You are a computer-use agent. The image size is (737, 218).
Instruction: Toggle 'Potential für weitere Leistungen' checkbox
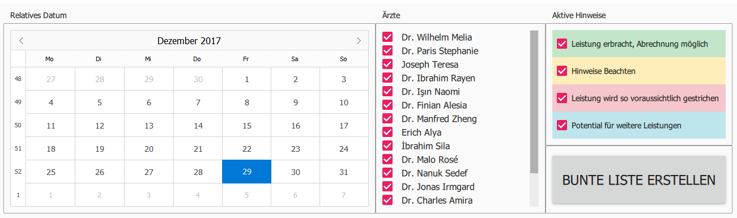point(562,125)
